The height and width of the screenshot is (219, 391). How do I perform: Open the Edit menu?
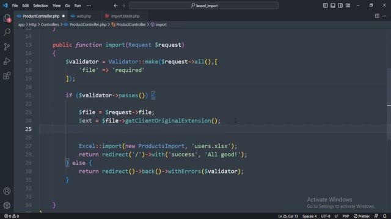pyautogui.click(x=26, y=5)
